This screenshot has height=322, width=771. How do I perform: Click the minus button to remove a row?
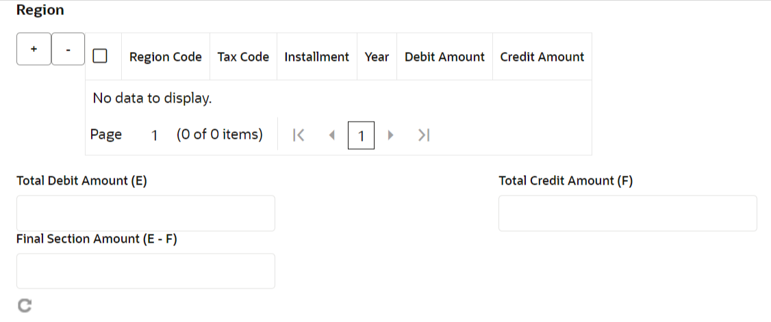68,49
